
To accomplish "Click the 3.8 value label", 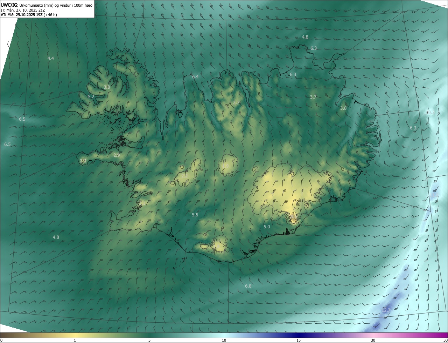I will pyautogui.click(x=343, y=108).
